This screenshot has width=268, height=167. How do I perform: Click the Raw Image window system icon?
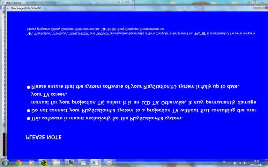(x=8, y=8)
